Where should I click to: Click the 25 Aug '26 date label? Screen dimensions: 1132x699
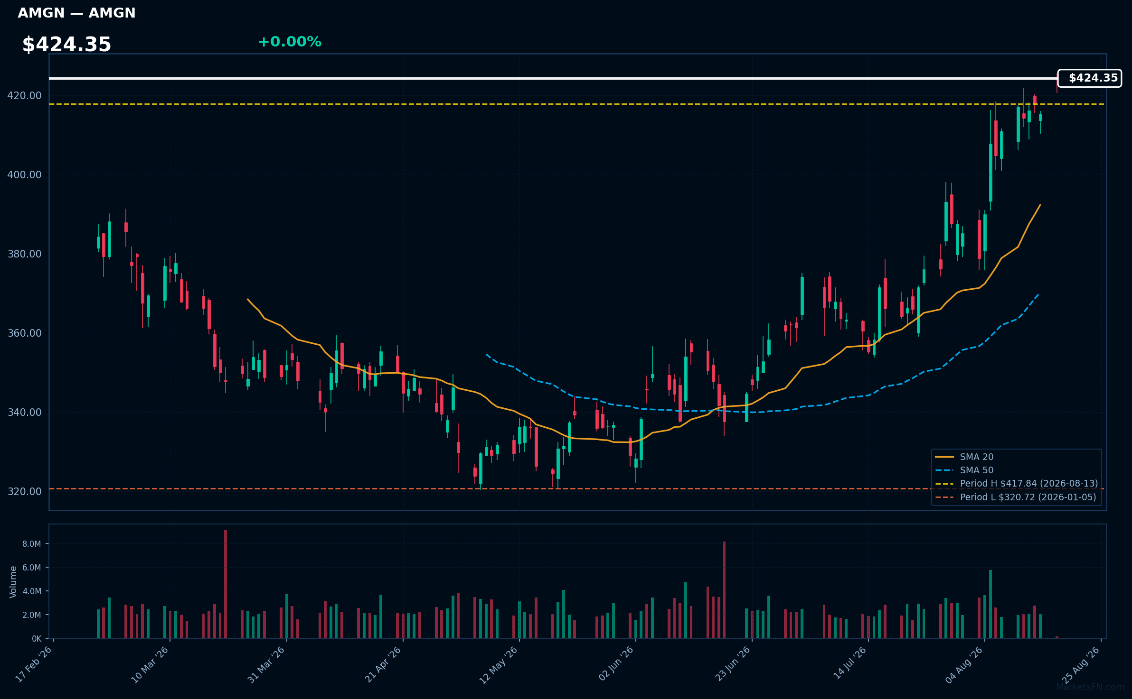click(1080, 664)
